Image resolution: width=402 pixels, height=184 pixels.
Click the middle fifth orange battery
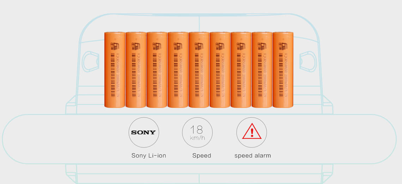pos(199,70)
